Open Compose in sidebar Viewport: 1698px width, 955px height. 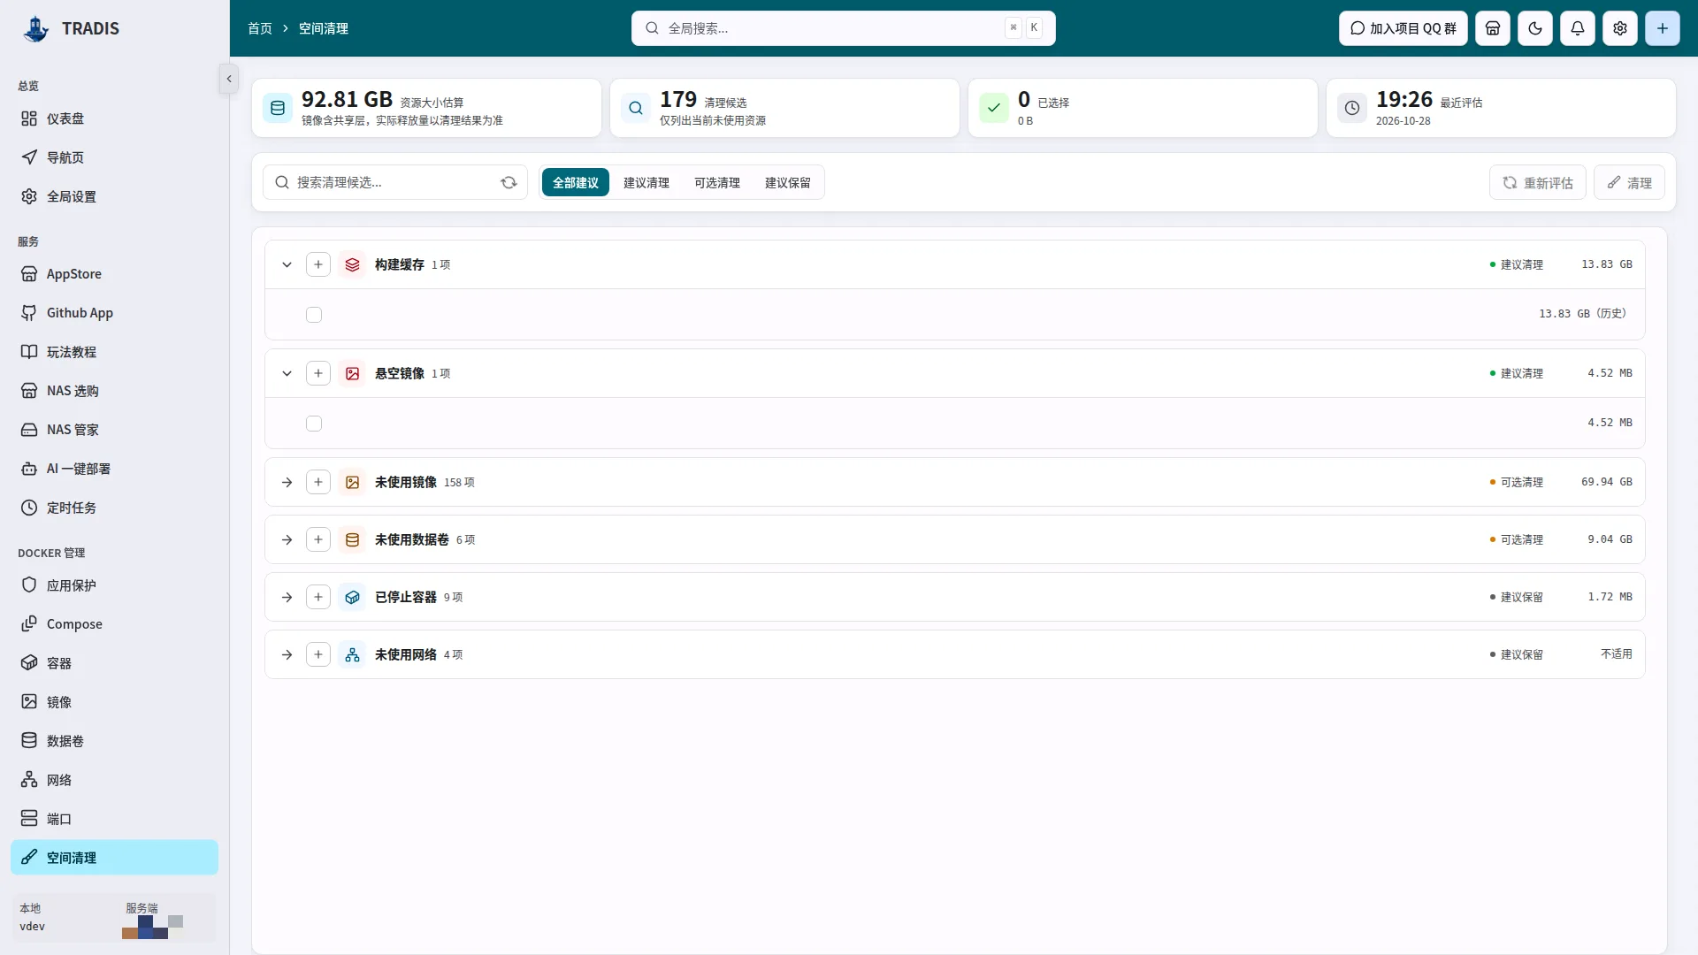114,624
